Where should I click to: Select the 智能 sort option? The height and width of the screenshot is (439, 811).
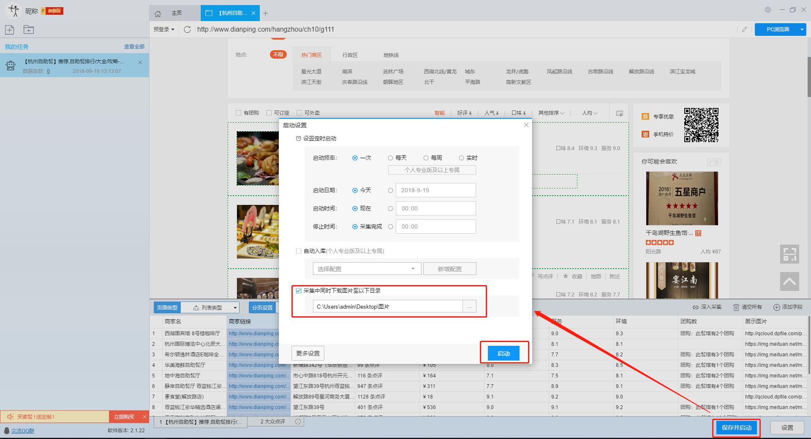pos(440,113)
